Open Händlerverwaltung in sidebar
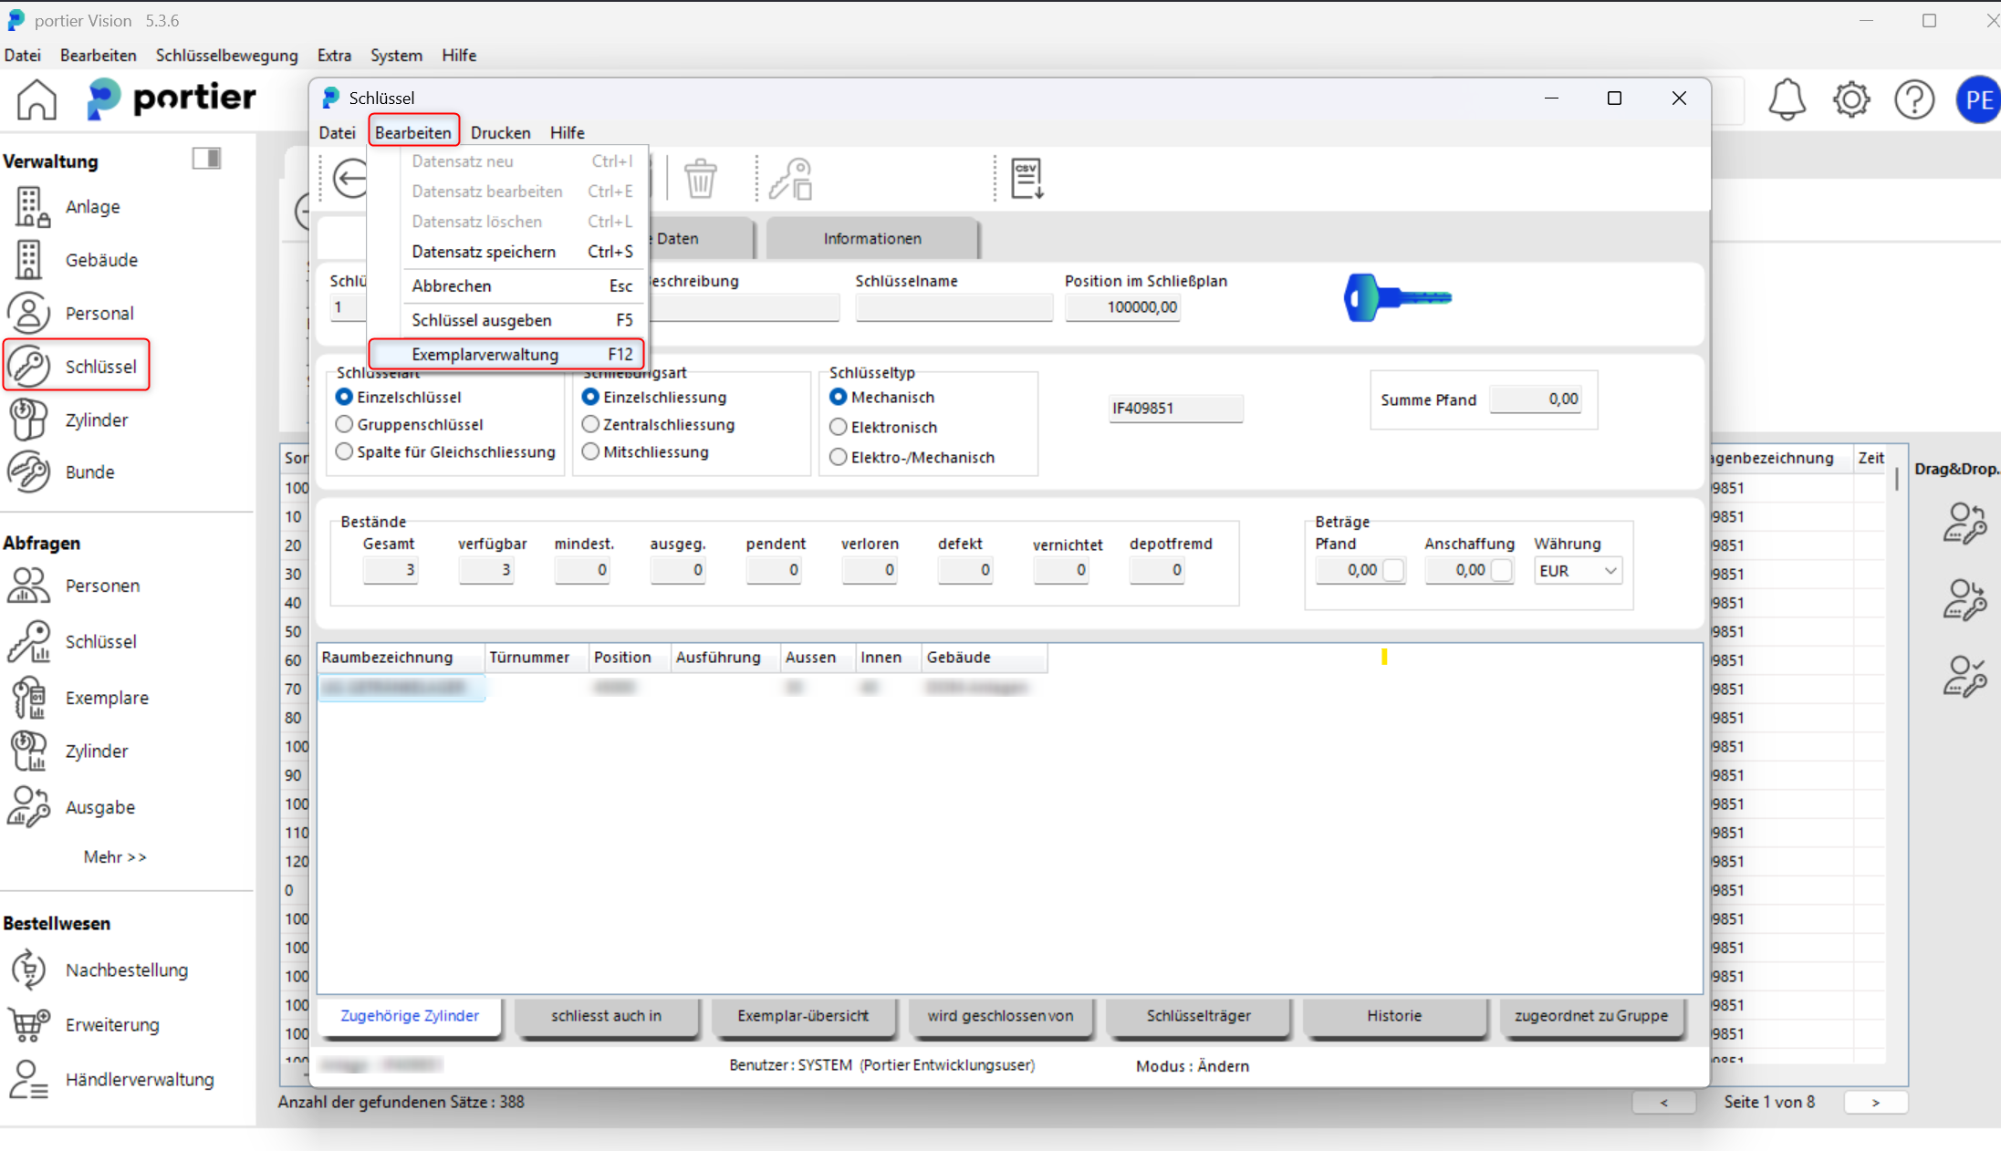This screenshot has width=2001, height=1151. click(x=139, y=1079)
